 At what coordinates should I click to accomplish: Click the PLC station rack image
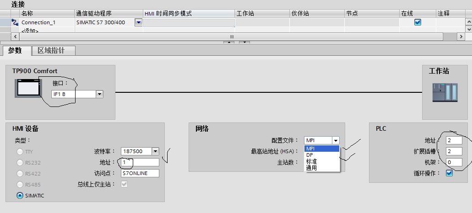pyautogui.click(x=445, y=92)
